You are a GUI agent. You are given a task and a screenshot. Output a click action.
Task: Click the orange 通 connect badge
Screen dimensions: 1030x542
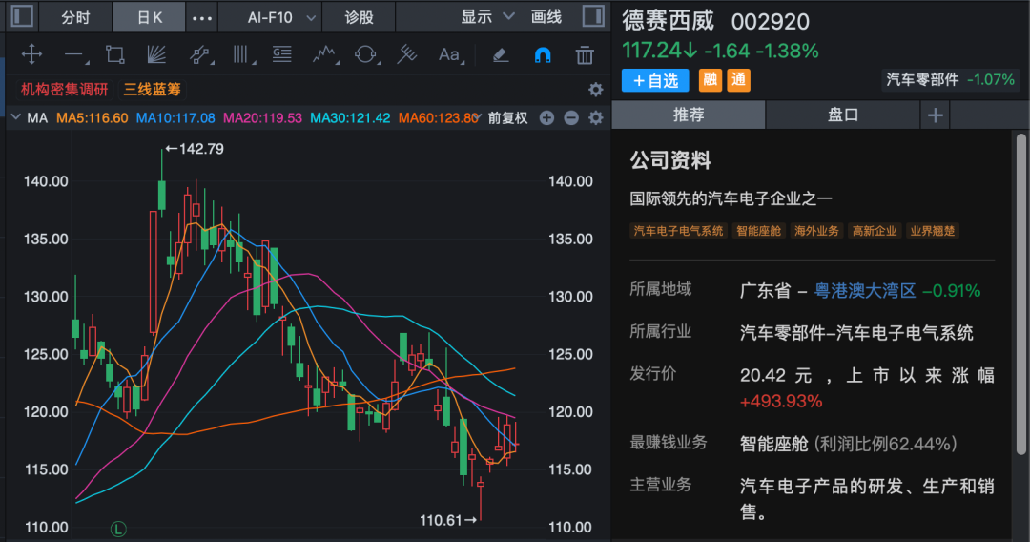coord(739,80)
